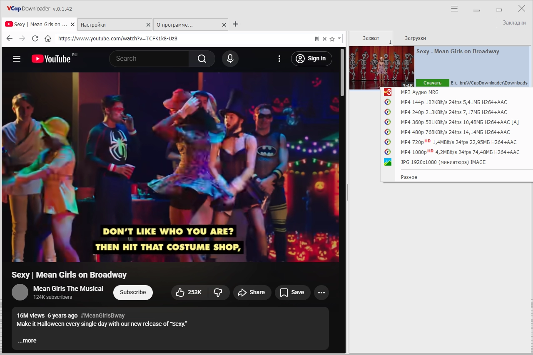Open a new tab with the plus icon
The height and width of the screenshot is (355, 533).
coord(235,24)
